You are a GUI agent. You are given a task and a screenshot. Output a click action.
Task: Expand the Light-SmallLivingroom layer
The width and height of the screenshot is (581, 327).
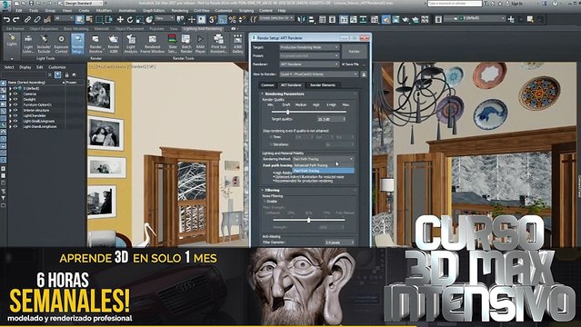coord(10,121)
